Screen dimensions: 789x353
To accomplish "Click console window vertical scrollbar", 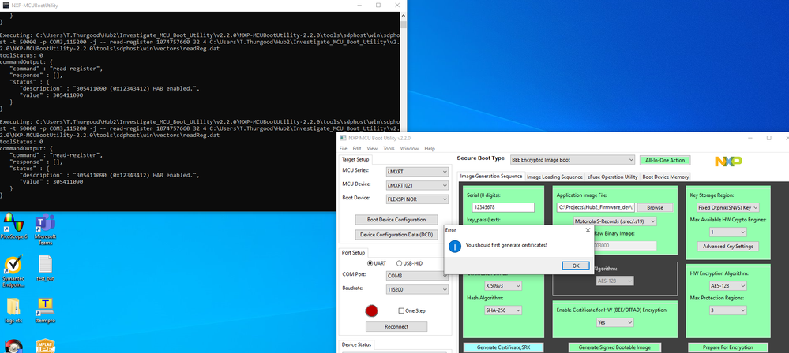I will pyautogui.click(x=403, y=110).
